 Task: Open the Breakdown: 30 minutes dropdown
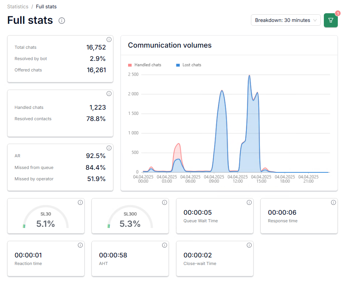286,20
